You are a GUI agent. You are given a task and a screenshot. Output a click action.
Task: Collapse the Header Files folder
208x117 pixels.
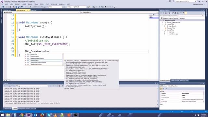coord(163,24)
